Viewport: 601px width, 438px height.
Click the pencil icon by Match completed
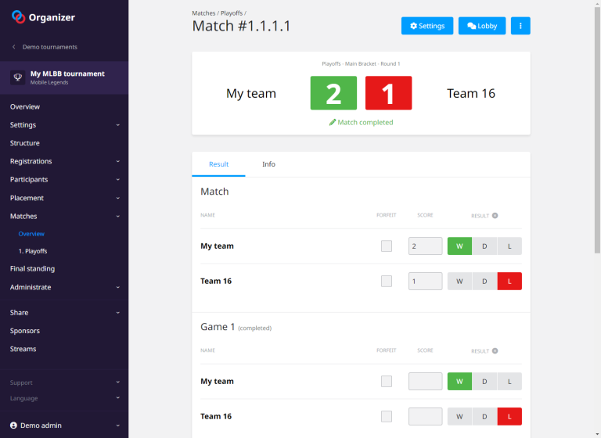point(333,123)
